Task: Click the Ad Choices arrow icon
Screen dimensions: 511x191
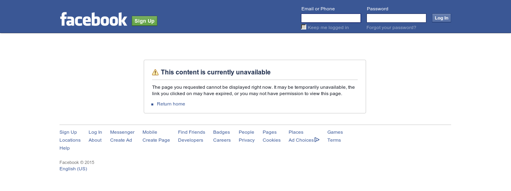Action: [317, 140]
